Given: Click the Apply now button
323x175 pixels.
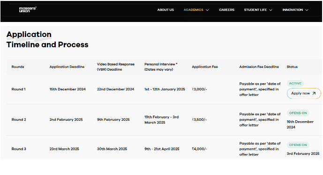Looking at the screenshot, I should point(304,94).
